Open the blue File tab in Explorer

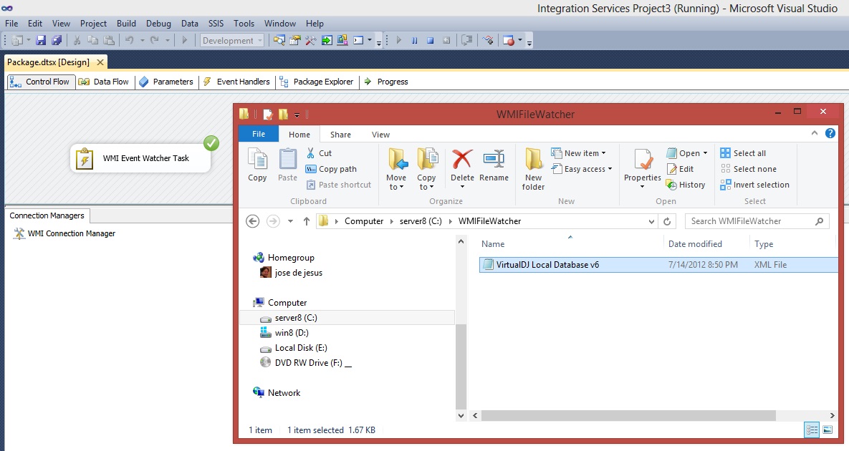pos(259,134)
